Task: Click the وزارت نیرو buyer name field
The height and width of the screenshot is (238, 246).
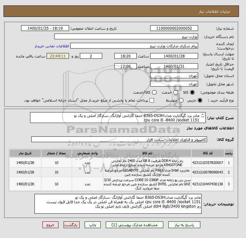Action: click(x=126, y=36)
